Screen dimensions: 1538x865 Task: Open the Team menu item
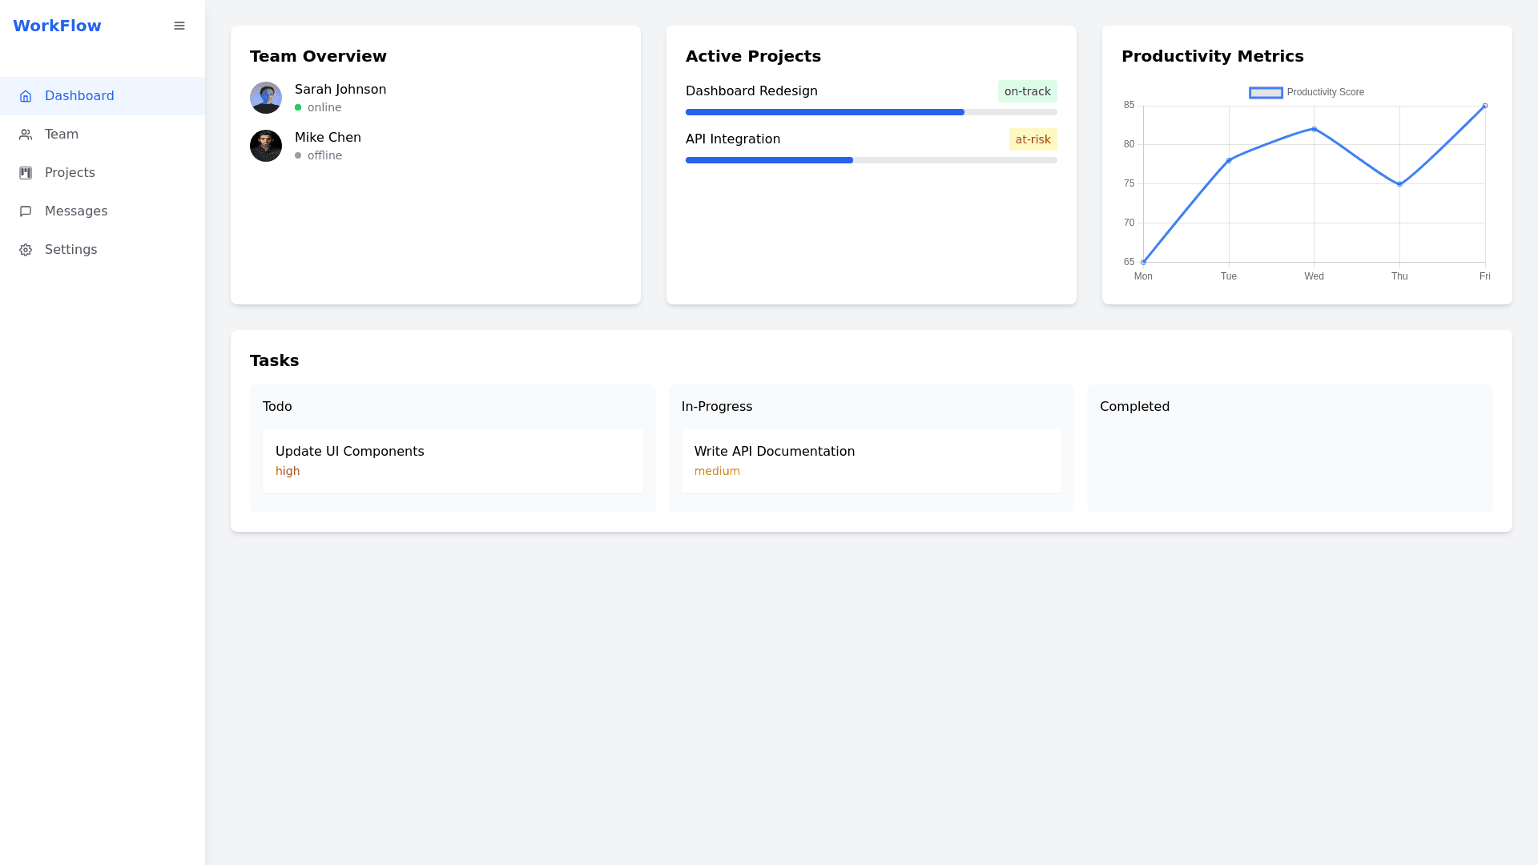pyautogui.click(x=62, y=135)
